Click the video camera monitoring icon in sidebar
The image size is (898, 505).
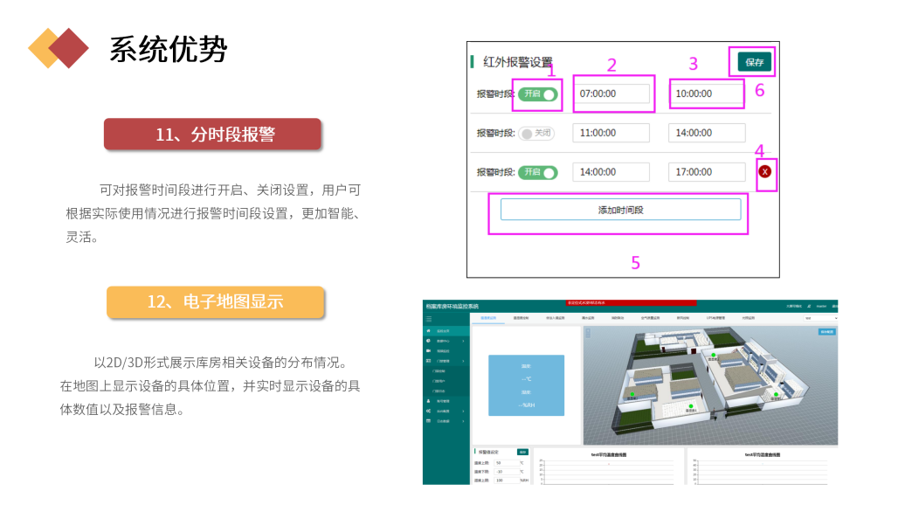click(x=429, y=350)
